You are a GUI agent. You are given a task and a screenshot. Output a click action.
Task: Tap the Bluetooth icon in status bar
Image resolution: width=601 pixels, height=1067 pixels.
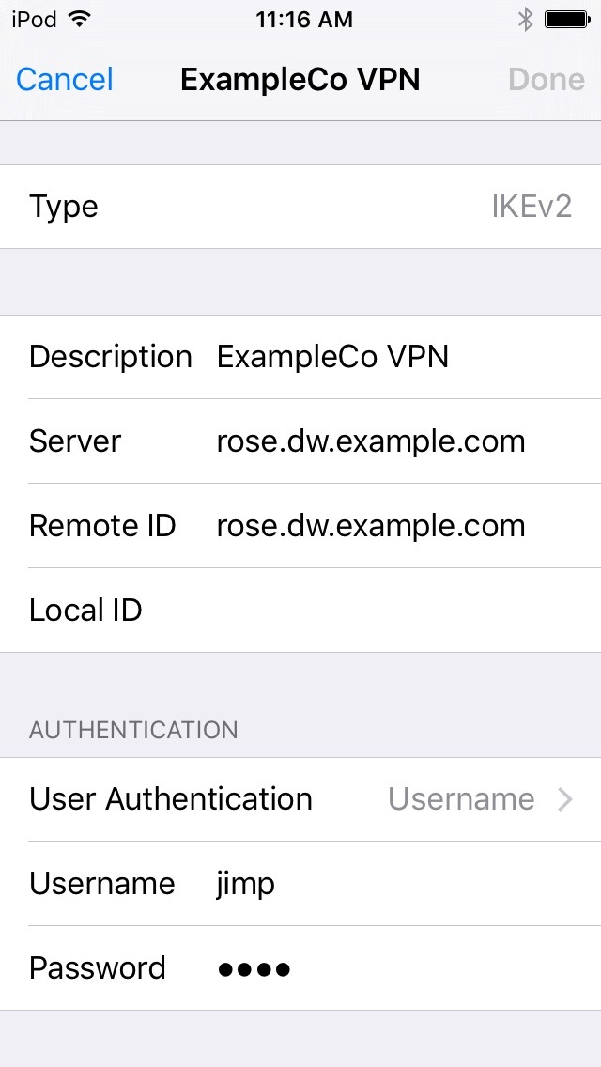pyautogui.click(x=526, y=20)
